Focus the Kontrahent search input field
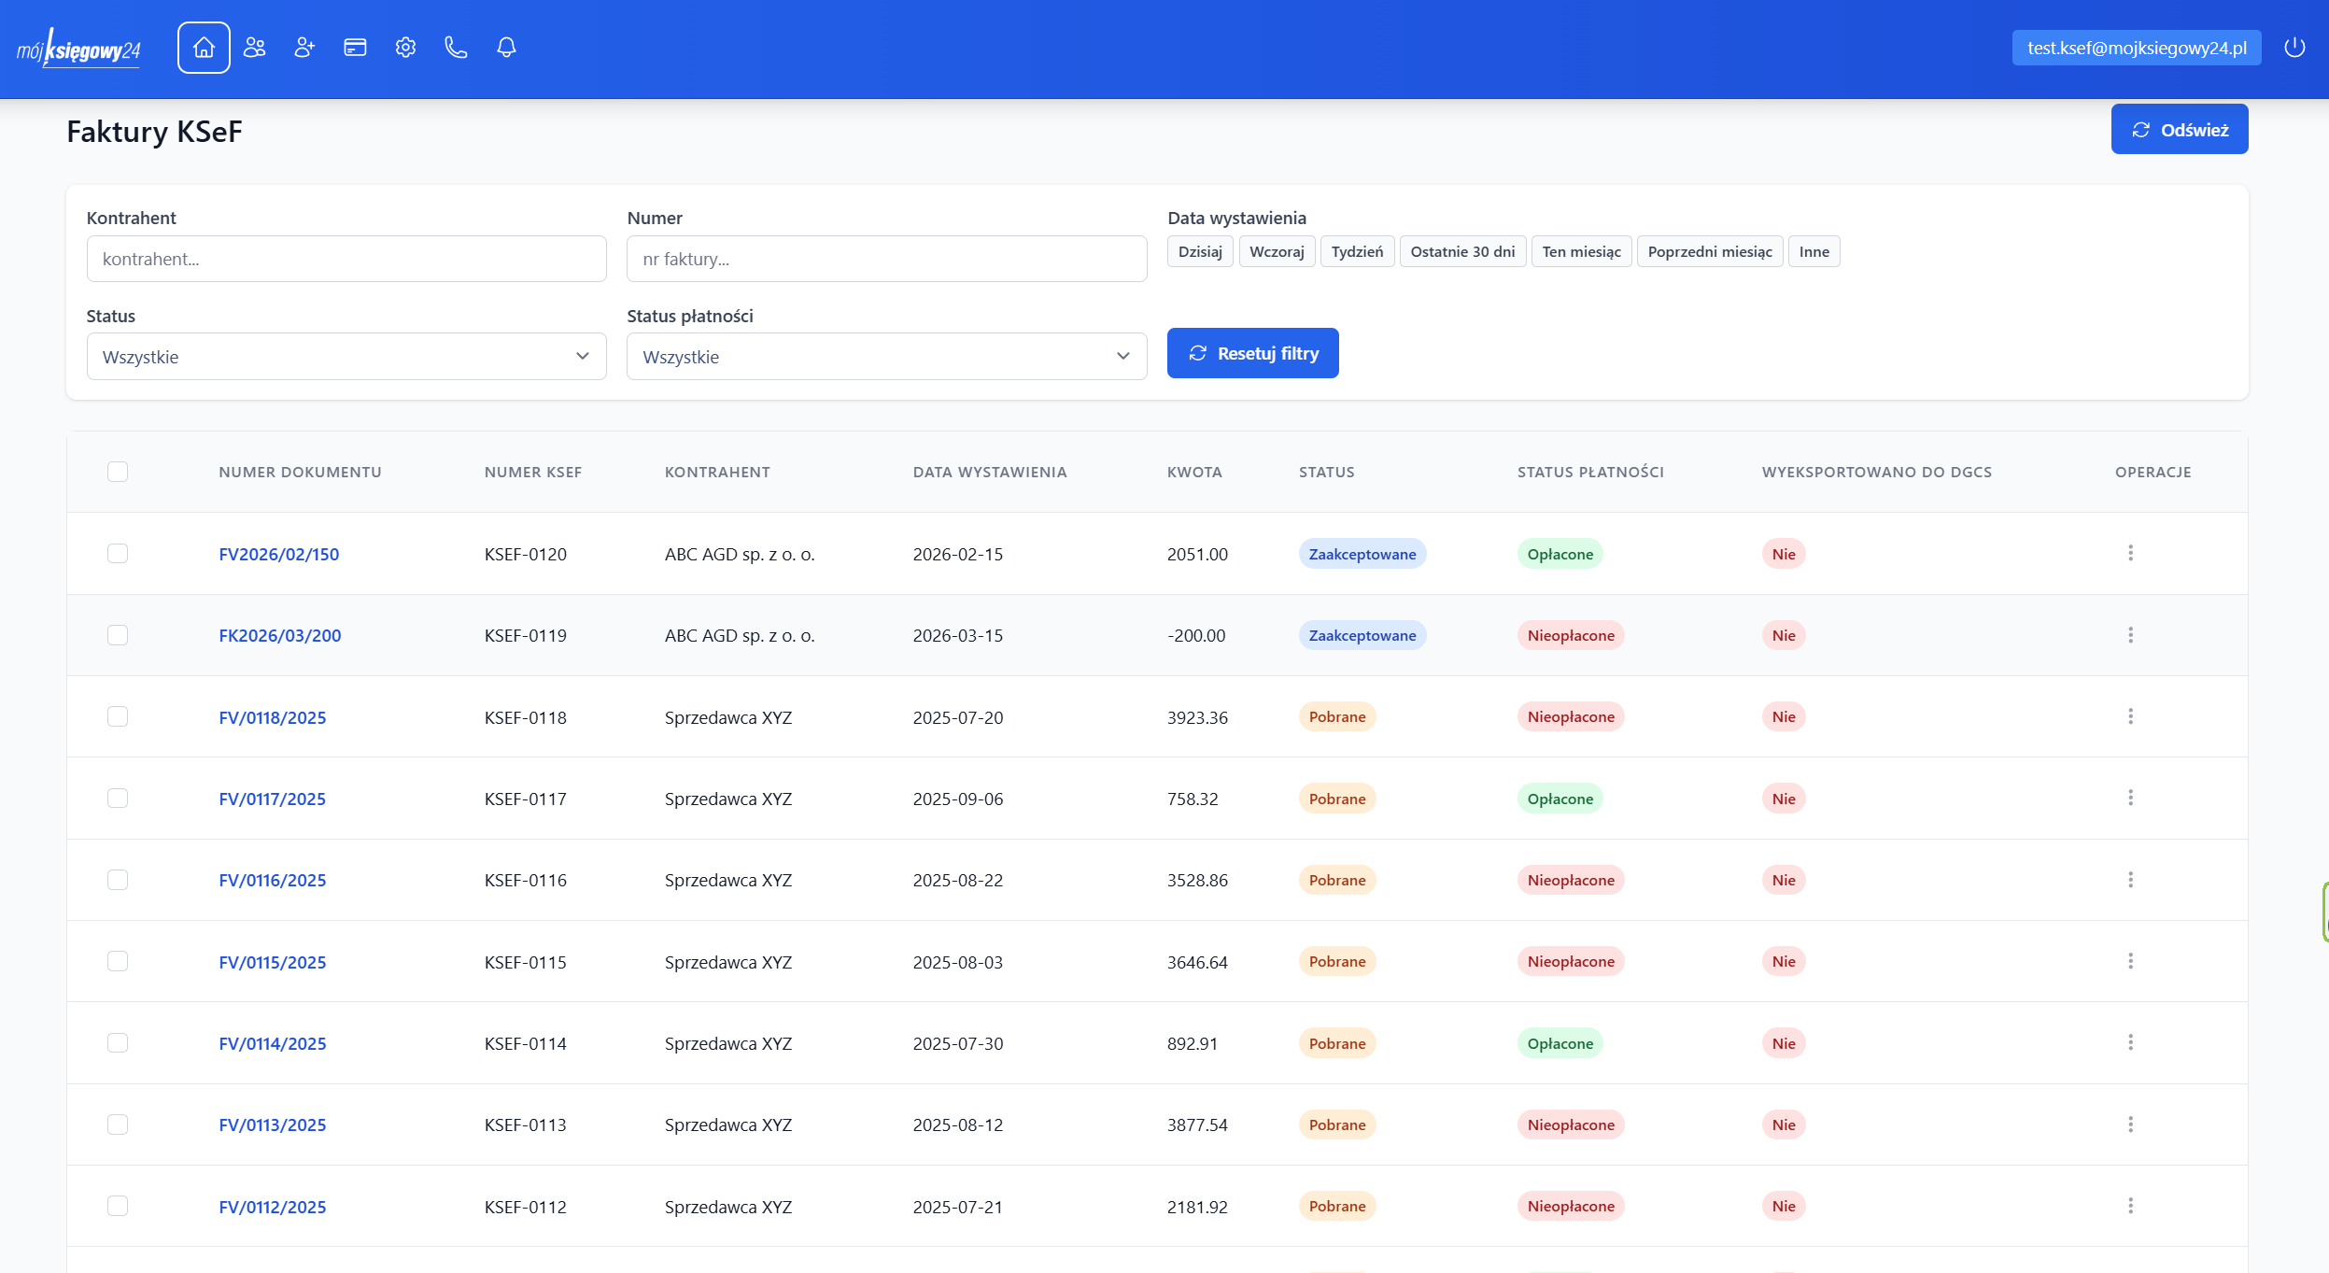2329x1273 pixels. (x=346, y=259)
